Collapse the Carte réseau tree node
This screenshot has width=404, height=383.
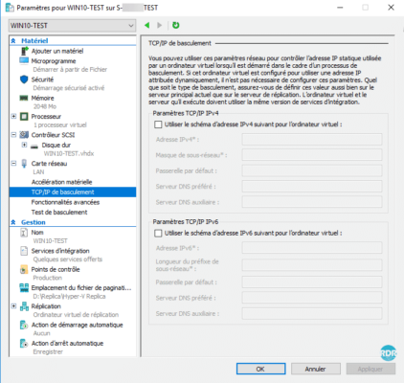coord(13,164)
